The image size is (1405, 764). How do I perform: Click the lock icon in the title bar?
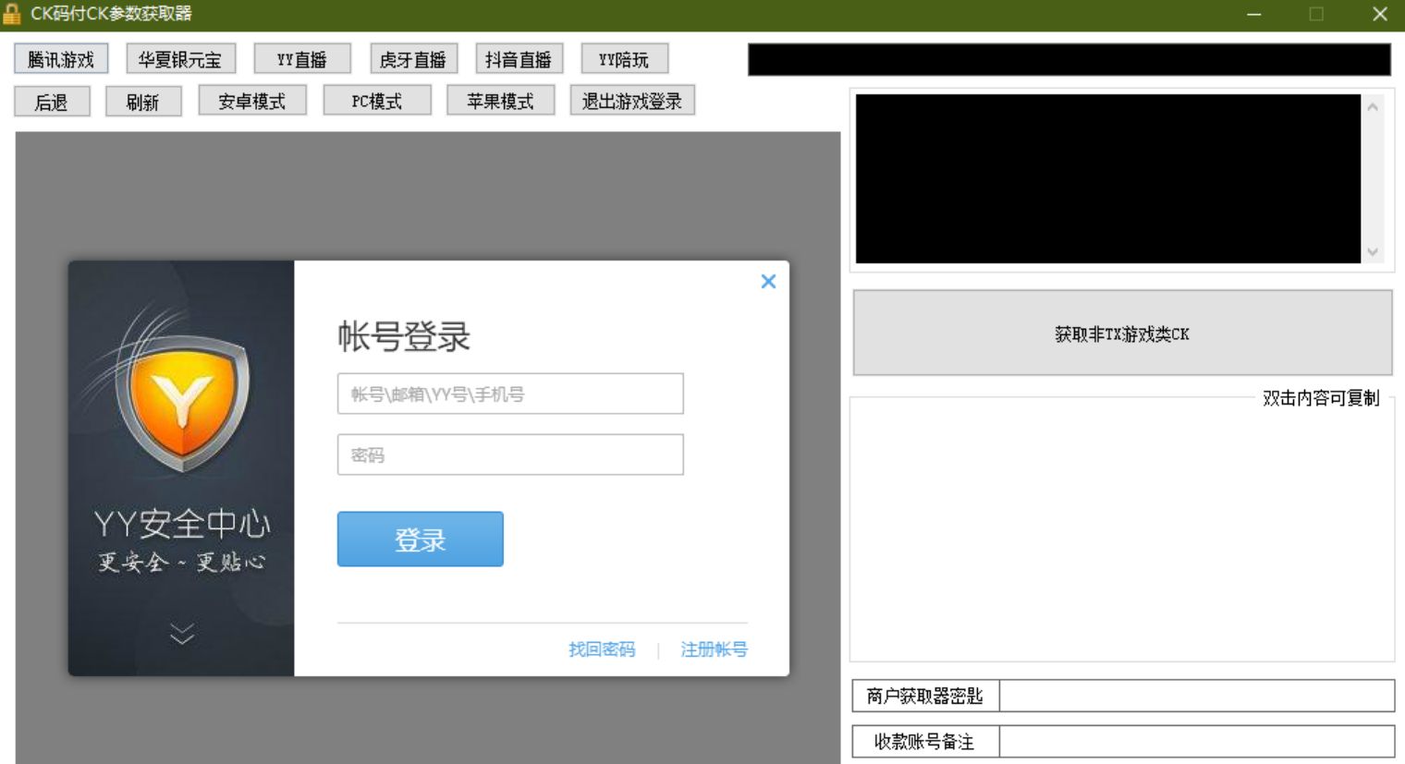click(x=14, y=13)
